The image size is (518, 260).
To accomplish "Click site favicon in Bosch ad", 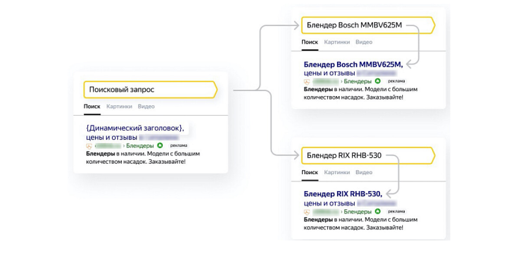I will pyautogui.click(x=307, y=82).
